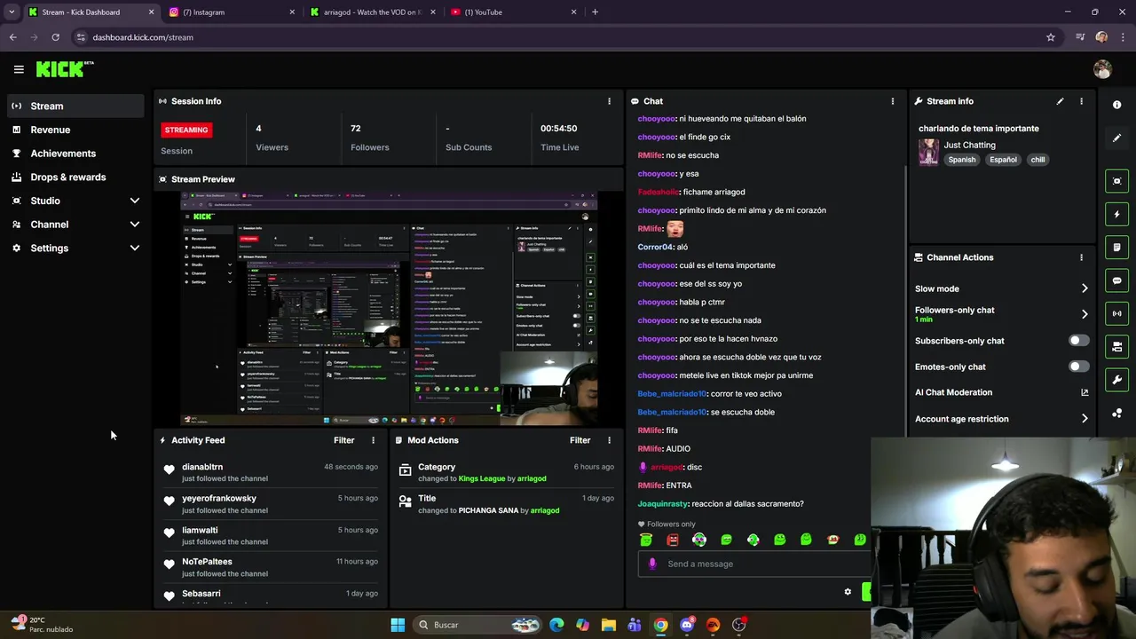Click the three-dots cluster icon in right sidebar

(1116, 414)
